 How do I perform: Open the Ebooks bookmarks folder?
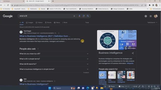click(42, 9)
